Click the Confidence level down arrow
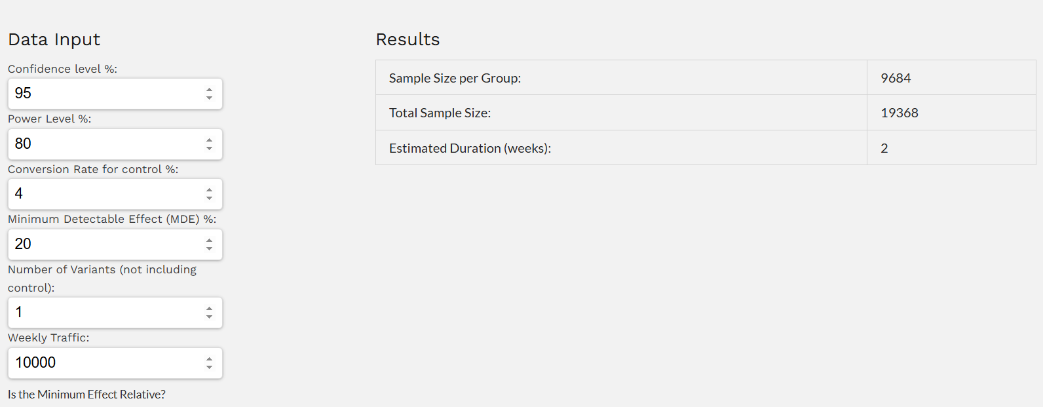This screenshot has height=407, width=1043. coord(208,98)
